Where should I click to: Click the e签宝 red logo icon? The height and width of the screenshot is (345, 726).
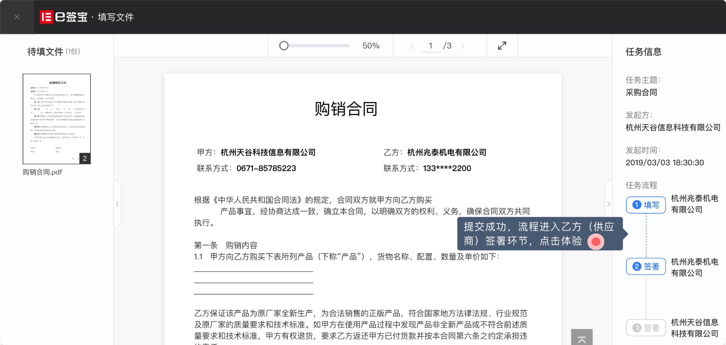point(46,17)
